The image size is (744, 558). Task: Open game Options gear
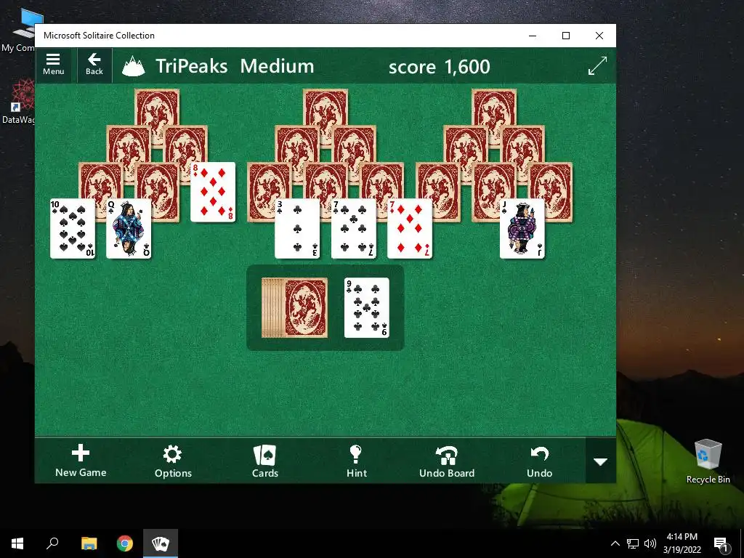click(173, 460)
